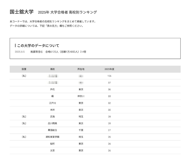
Task: Click the school name 橘
Action: tap(52, 96)
